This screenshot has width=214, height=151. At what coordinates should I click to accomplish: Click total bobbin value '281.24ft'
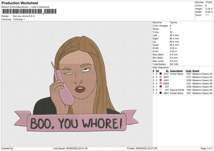click(x=174, y=64)
